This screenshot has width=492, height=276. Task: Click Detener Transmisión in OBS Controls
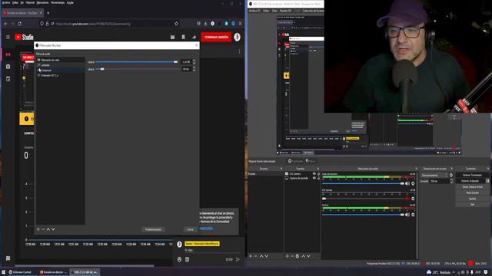coord(472,176)
